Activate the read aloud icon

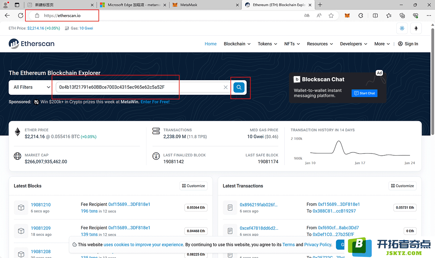319,16
